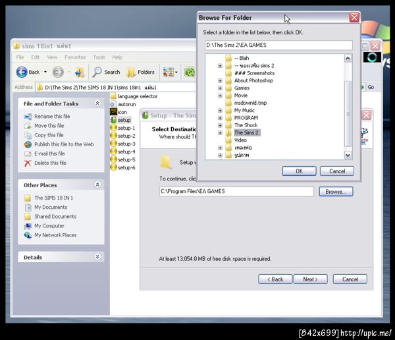Image resolution: width=395 pixels, height=340 pixels.
Task: Select the setup-4 file
Action: [122, 152]
